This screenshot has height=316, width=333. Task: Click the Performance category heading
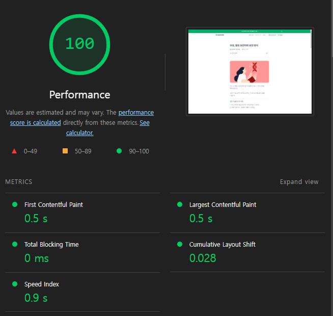click(79, 95)
